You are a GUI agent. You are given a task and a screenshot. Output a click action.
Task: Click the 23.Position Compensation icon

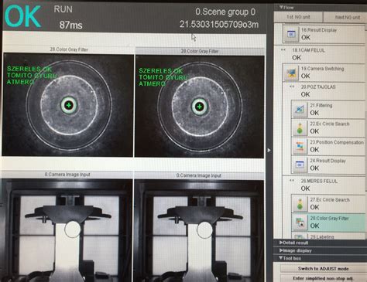click(x=300, y=146)
